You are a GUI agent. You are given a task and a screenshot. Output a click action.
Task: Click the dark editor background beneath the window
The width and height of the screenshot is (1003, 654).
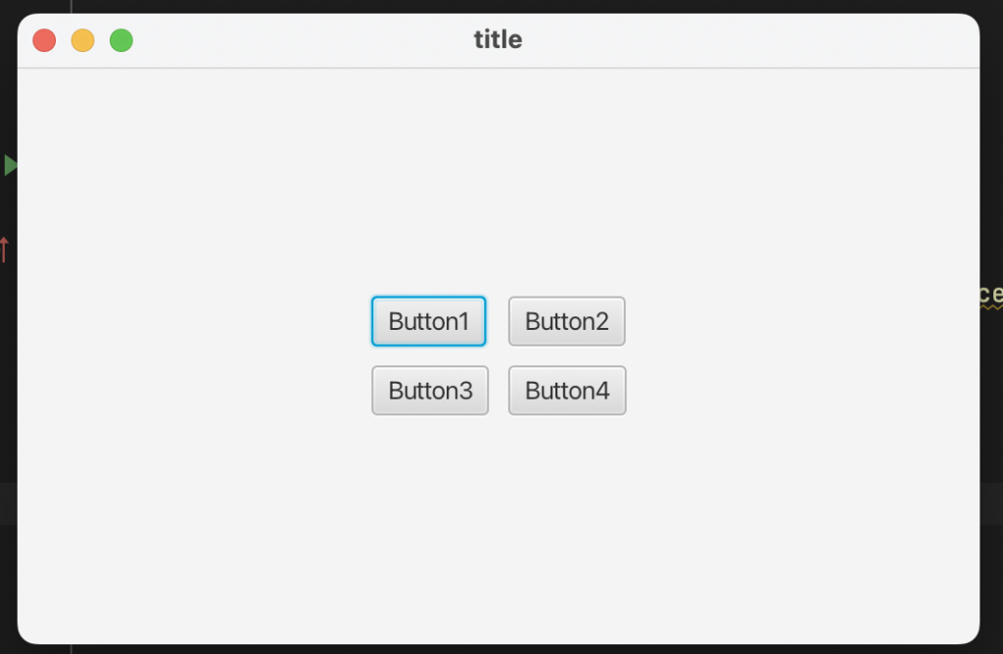tap(490, 649)
